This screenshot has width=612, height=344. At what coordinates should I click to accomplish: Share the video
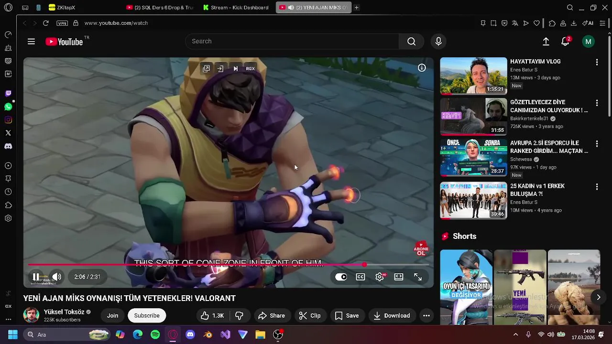tap(272, 315)
